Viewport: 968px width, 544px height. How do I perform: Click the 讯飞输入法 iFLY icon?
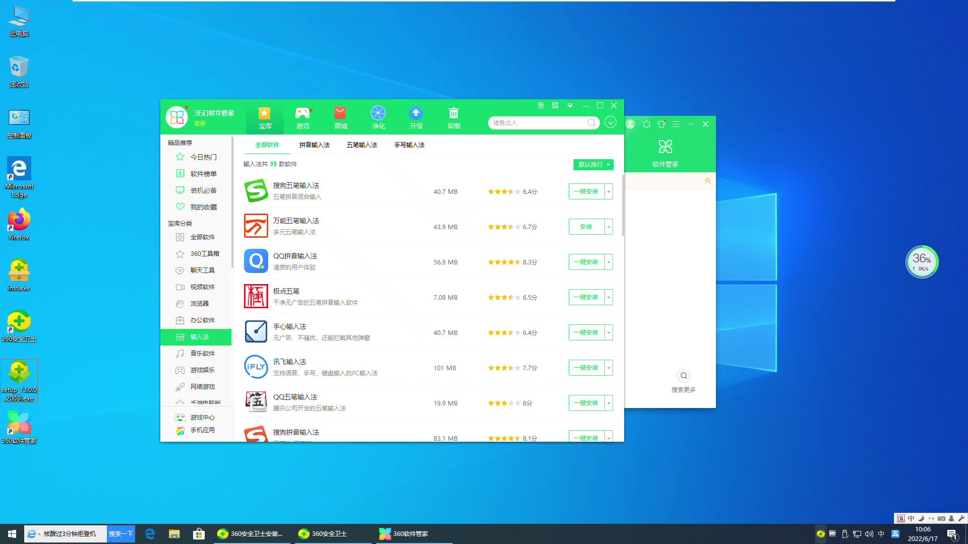click(256, 367)
